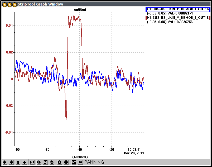Click the third round titlebar button
This screenshot has height=167, width=212.
click(15, 5)
